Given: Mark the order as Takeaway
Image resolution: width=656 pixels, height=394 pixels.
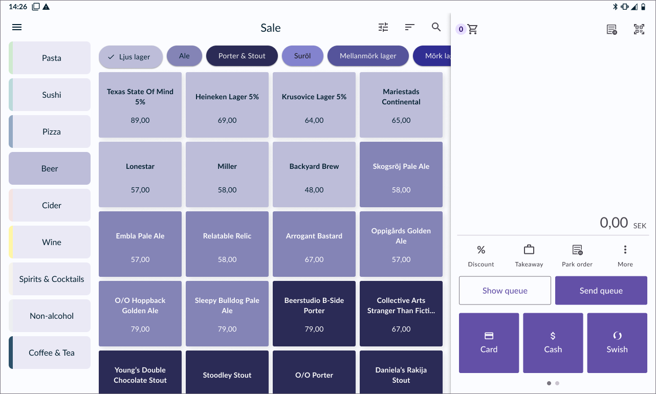Looking at the screenshot, I should pyautogui.click(x=529, y=256).
